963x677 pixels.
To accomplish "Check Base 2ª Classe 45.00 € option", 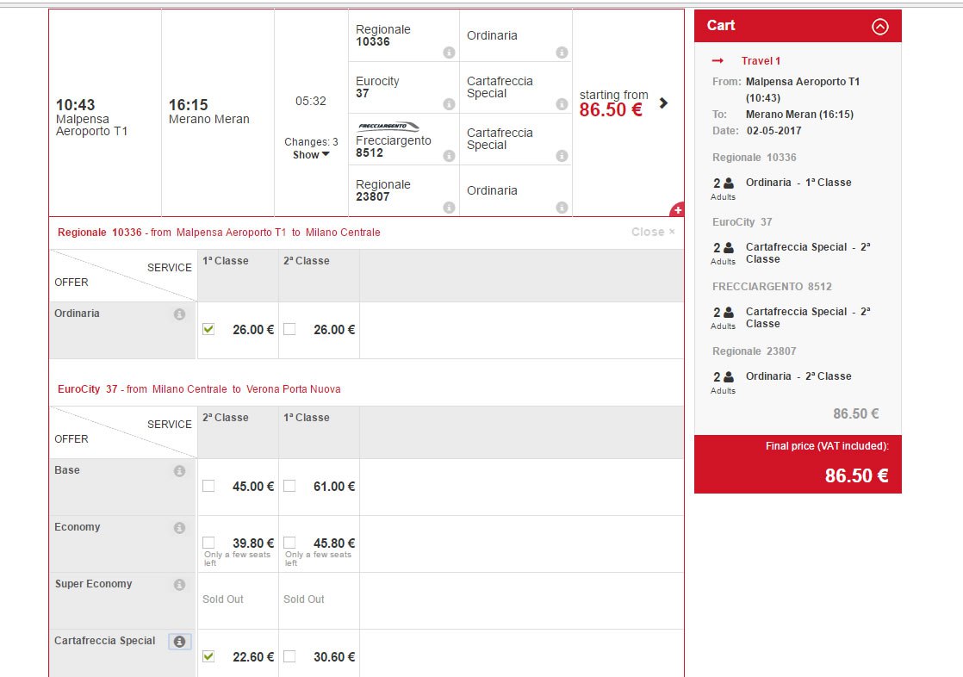I will coord(208,486).
